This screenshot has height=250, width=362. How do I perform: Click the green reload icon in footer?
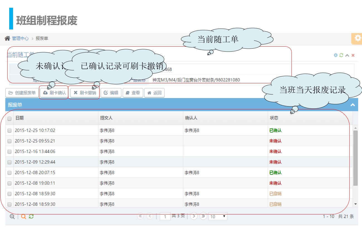31,217
